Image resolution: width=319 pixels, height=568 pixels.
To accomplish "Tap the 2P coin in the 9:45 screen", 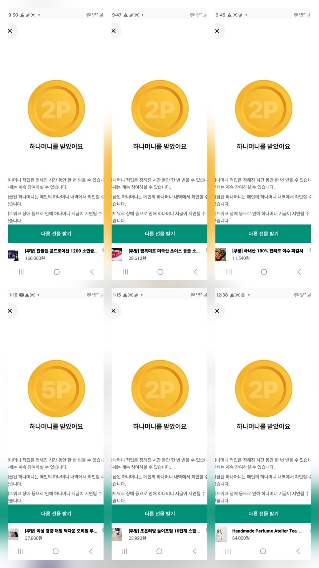I will click(263, 109).
